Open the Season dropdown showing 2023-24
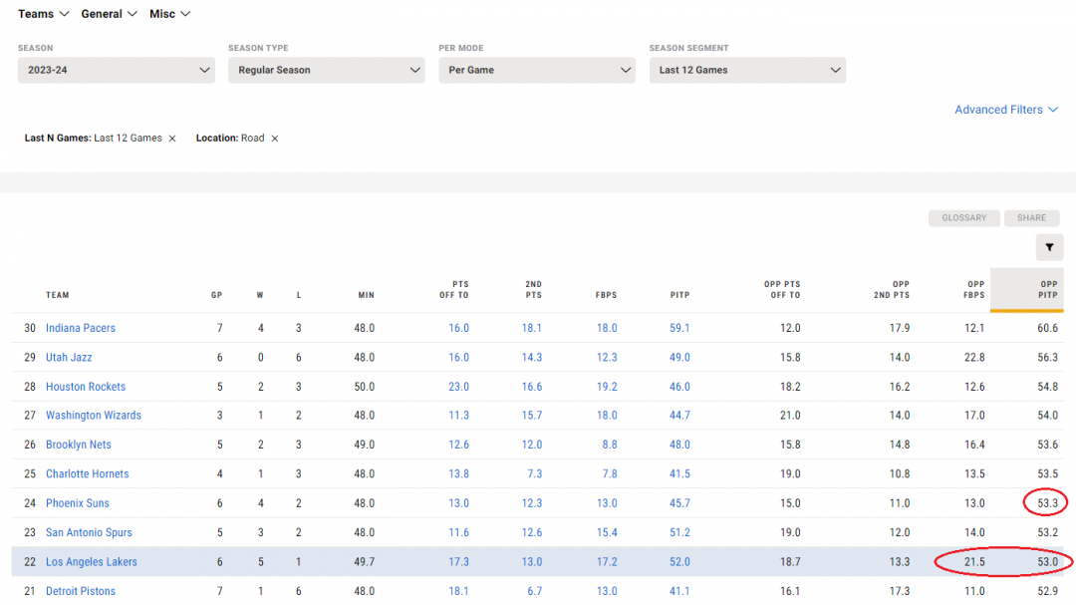 [116, 70]
